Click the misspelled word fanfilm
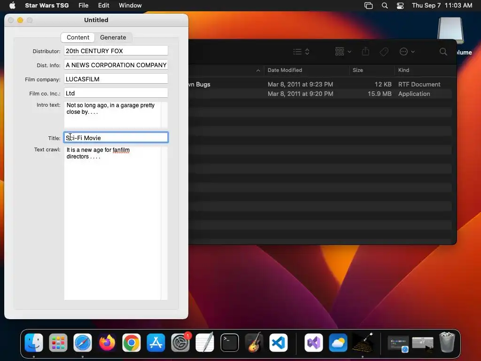This screenshot has width=481, height=361. click(121, 150)
